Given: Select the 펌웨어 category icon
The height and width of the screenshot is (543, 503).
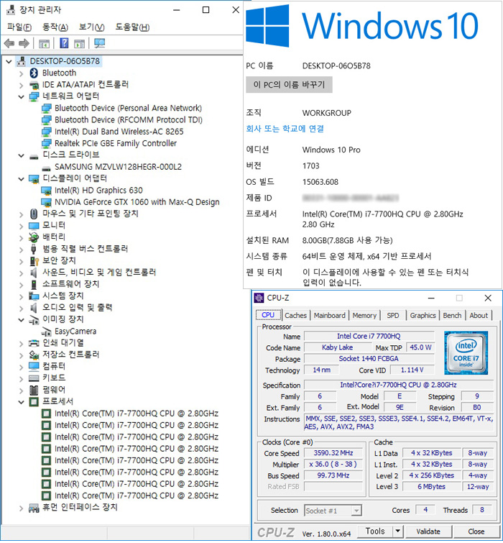Looking at the screenshot, I should (34, 390).
